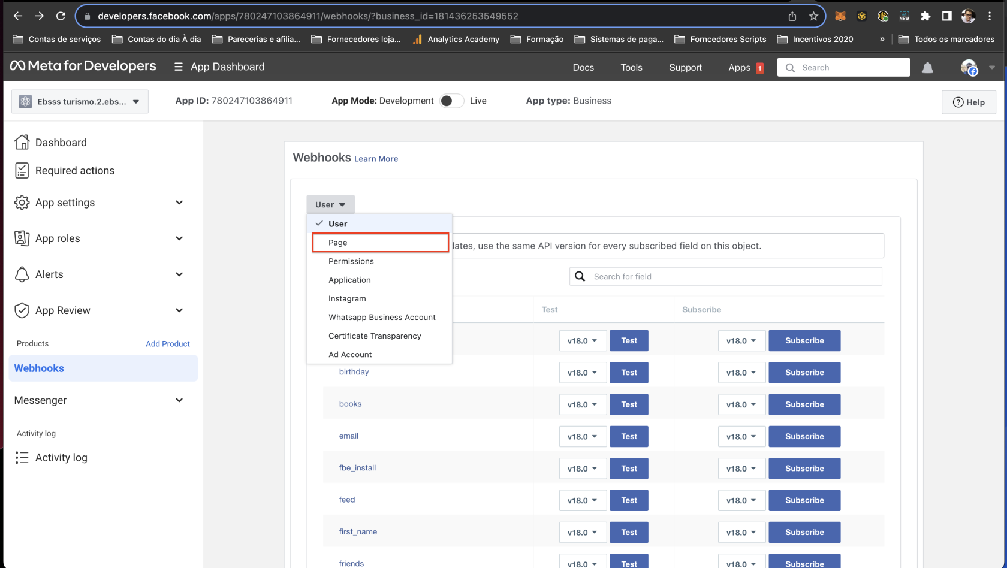Open account dropdown arrow beside avatar
Image resolution: width=1007 pixels, height=568 pixels.
click(992, 67)
